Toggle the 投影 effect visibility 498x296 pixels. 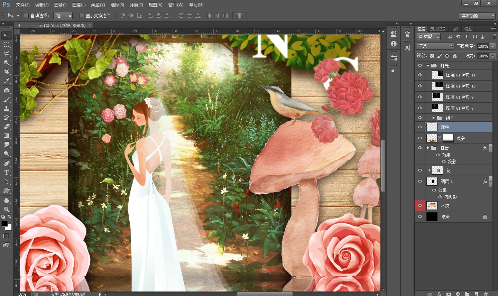click(444, 161)
